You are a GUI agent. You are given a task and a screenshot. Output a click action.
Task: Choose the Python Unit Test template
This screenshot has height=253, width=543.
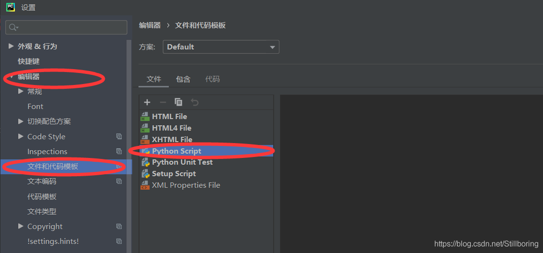point(182,162)
